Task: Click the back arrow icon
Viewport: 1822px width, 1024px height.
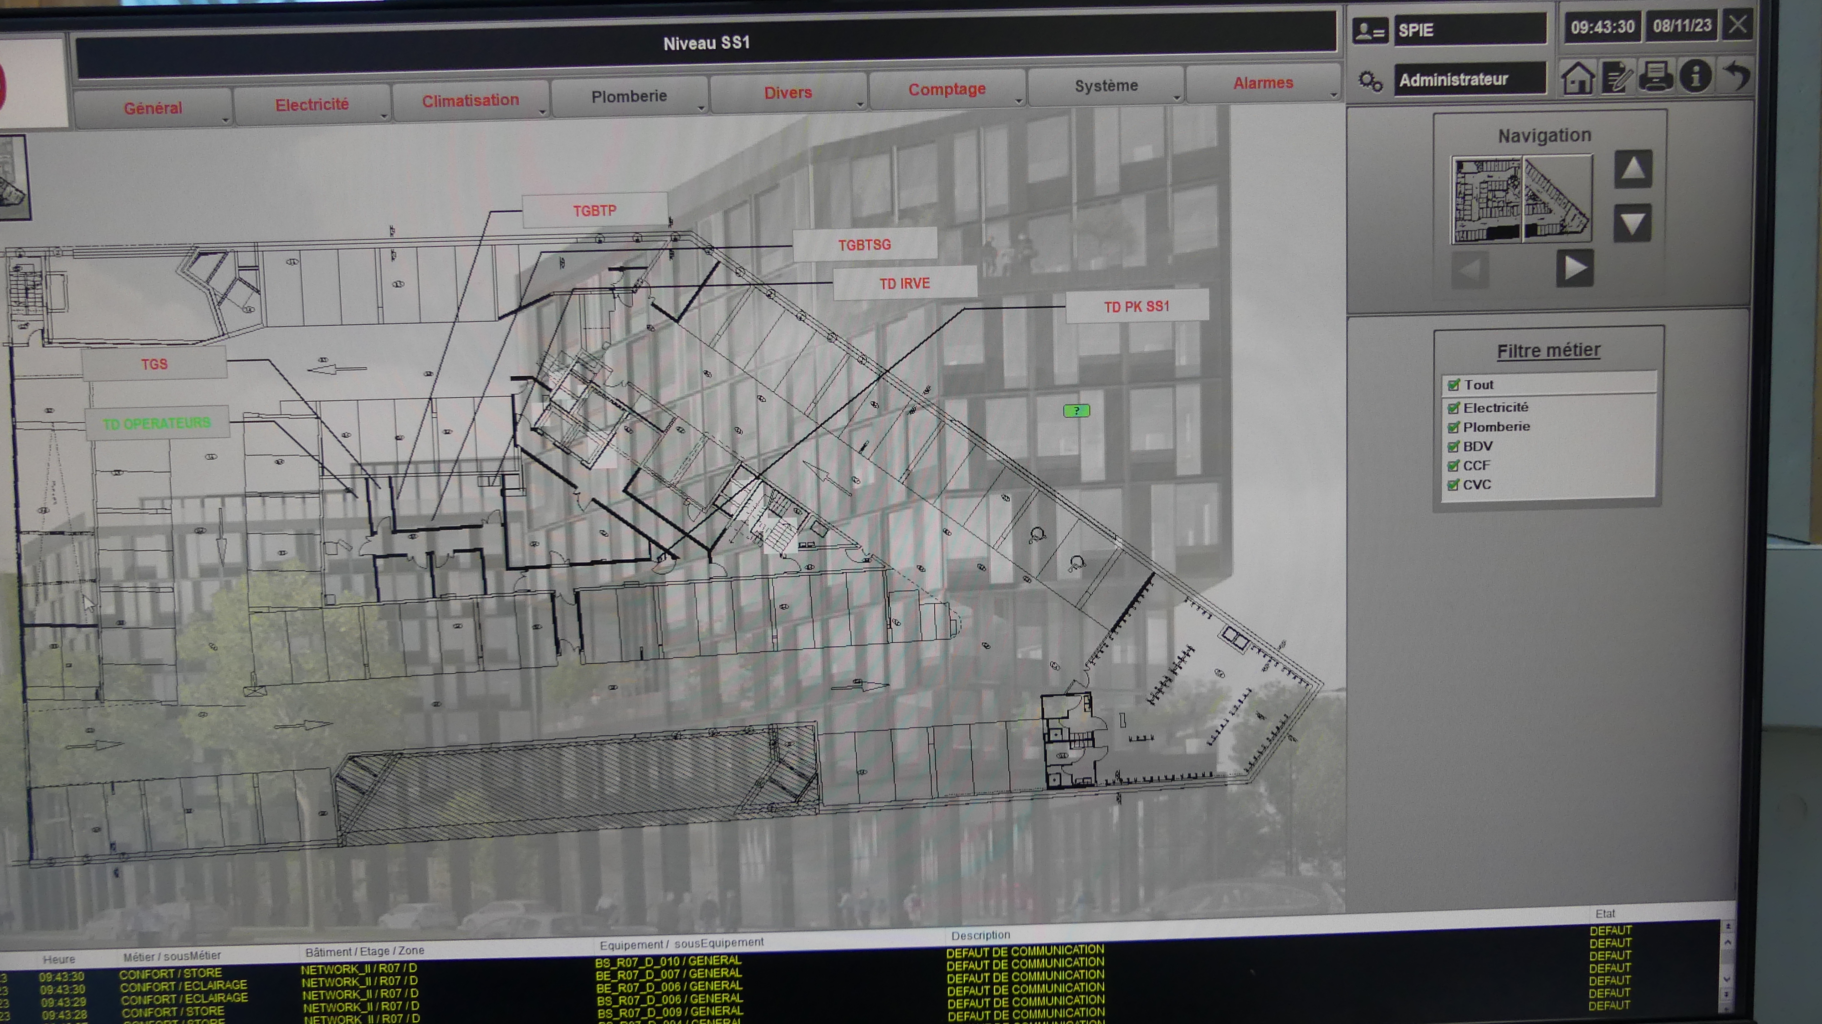Action: coord(1736,75)
